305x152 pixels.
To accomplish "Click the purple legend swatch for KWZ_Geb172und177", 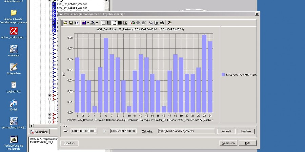I will (x=223, y=74).
